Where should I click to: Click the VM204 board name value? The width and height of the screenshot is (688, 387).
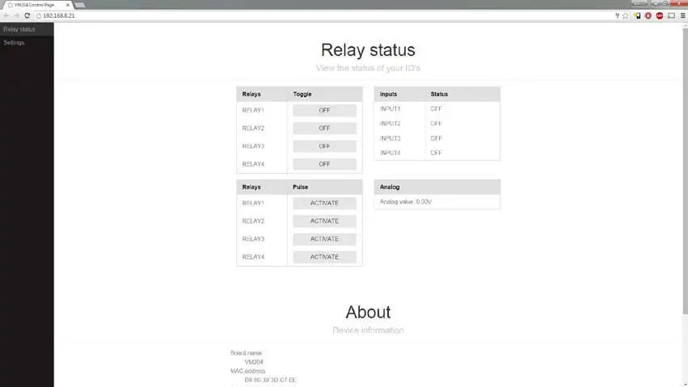pos(254,362)
